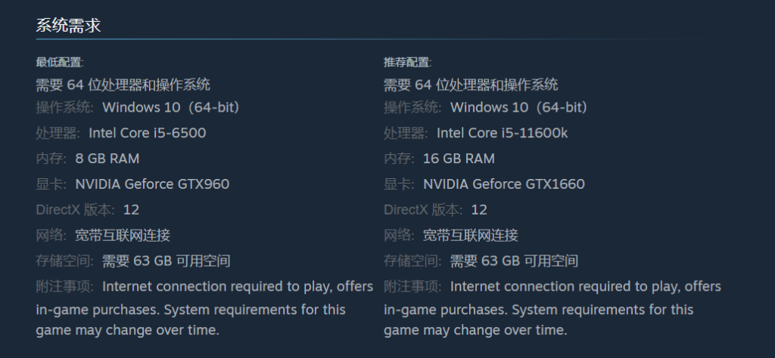This screenshot has width=775, height=358.
Task: Click minimum 需要 63 GB 可用空间 text
Action: pyautogui.click(x=166, y=261)
